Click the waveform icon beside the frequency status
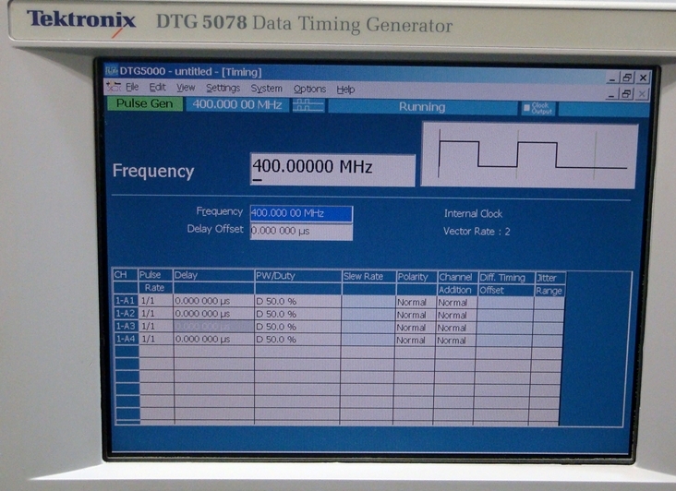Image resolution: width=676 pixels, height=491 pixels. [308, 105]
